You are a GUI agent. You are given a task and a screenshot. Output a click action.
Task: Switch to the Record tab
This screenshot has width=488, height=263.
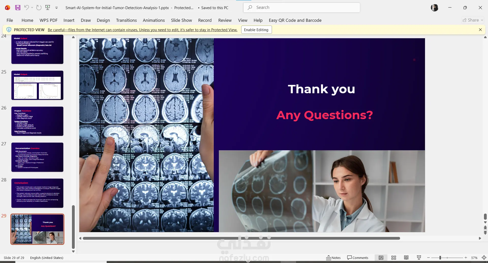pyautogui.click(x=205, y=20)
